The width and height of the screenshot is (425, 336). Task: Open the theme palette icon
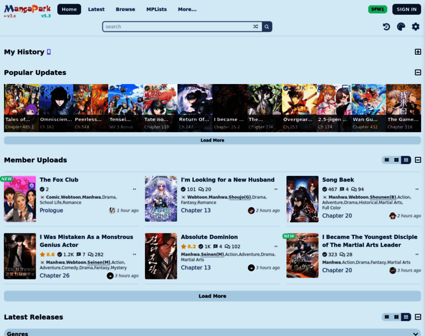point(401,26)
